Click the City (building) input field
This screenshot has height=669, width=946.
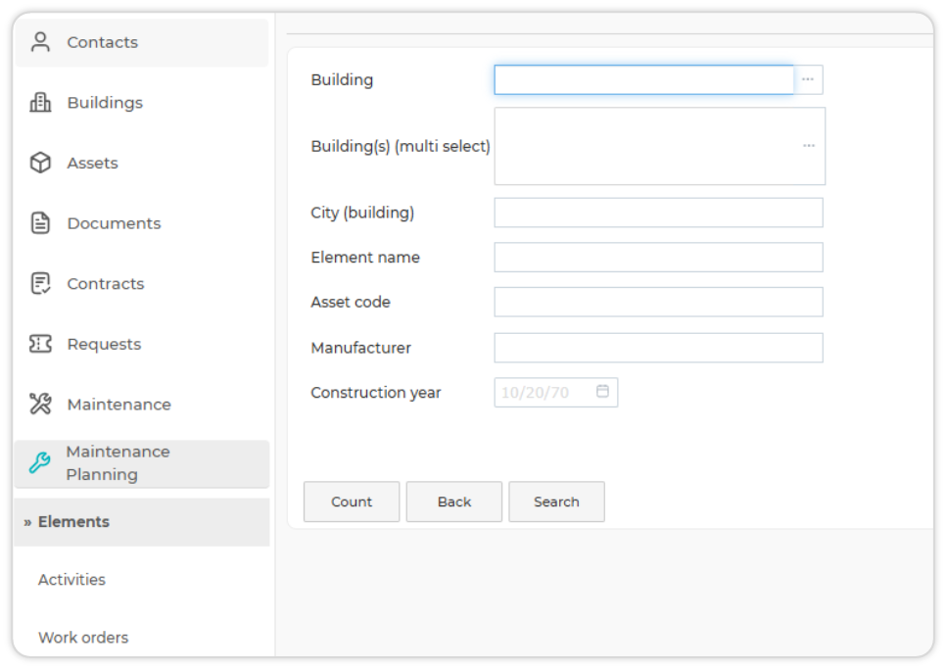pyautogui.click(x=658, y=213)
